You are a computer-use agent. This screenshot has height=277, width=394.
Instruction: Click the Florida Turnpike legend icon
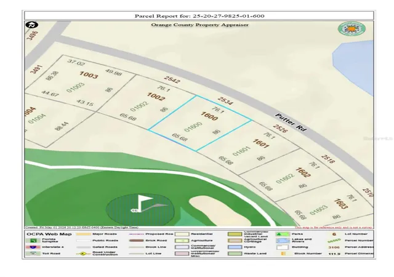[x=33, y=241]
